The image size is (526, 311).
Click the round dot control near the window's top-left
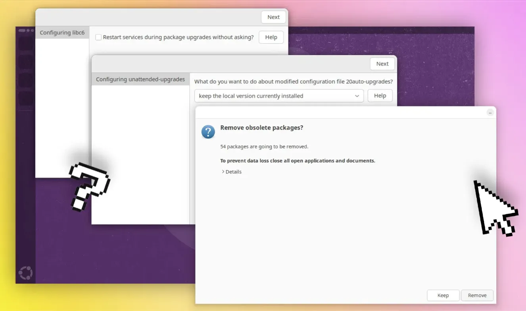[x=27, y=30]
